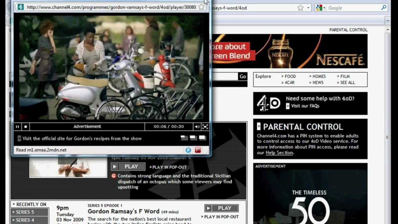This screenshot has height=224, width=398.
Task: Click the Channel 4 favicon in pop-out address bar
Action: (x=21, y=7)
